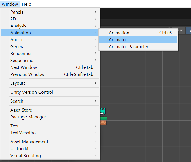Expand the General submenu
The width and height of the screenshot is (191, 162).
(x=50, y=47)
